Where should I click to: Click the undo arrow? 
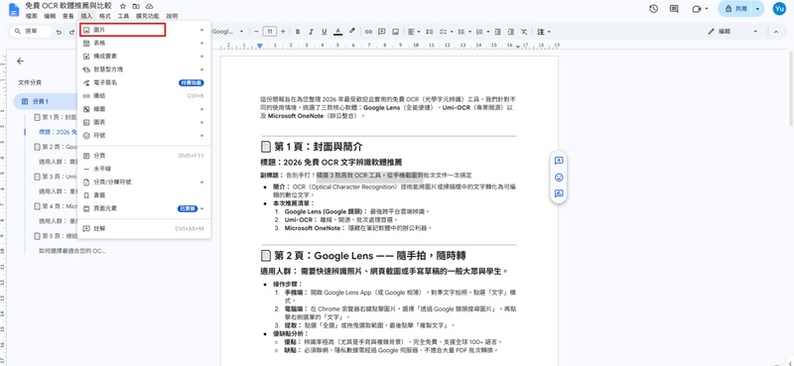(x=59, y=32)
